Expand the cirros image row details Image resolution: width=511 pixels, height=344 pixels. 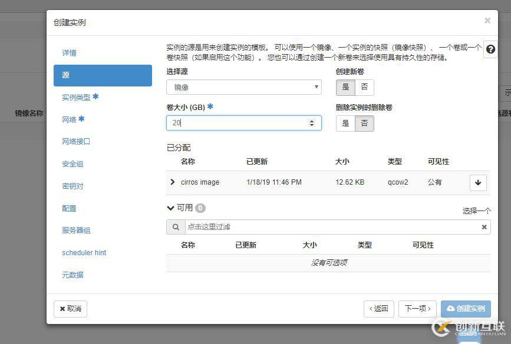coord(173,182)
